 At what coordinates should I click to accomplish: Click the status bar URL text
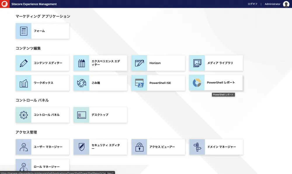(x=57, y=173)
